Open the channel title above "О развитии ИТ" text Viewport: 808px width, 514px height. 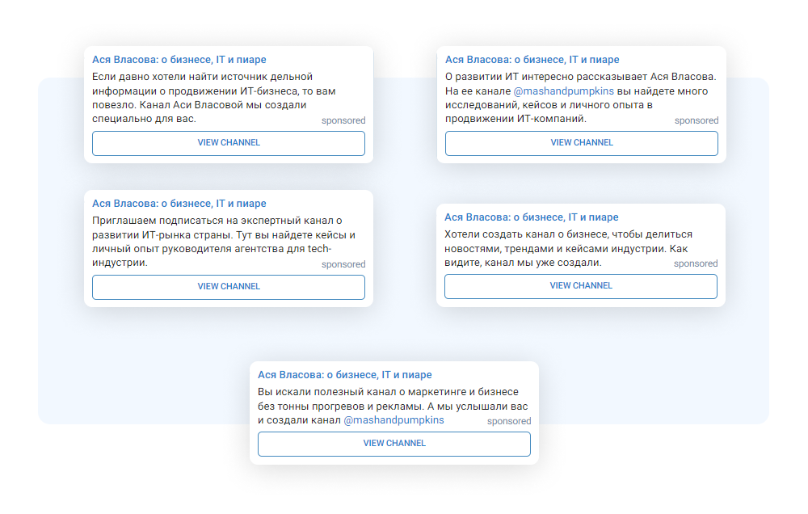click(532, 60)
